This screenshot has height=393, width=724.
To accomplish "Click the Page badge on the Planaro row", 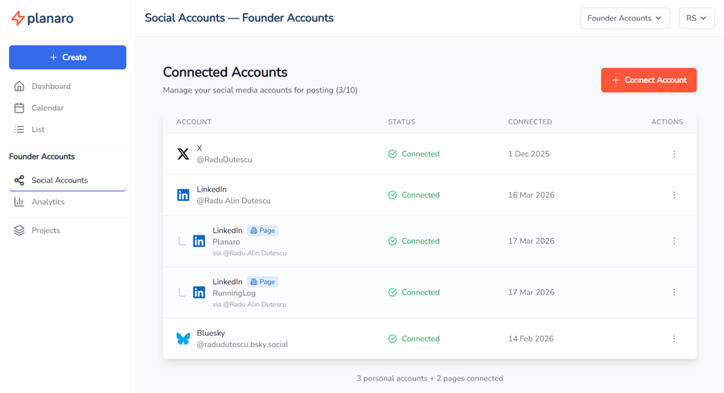I will click(263, 230).
